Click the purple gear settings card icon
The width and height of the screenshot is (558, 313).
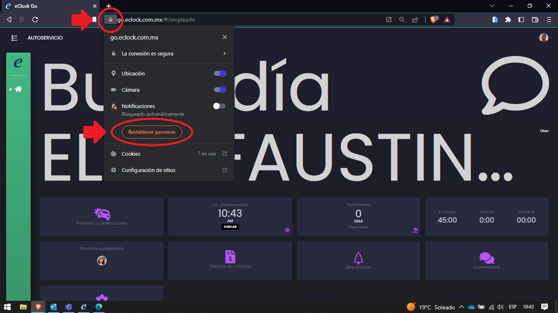pos(102,298)
